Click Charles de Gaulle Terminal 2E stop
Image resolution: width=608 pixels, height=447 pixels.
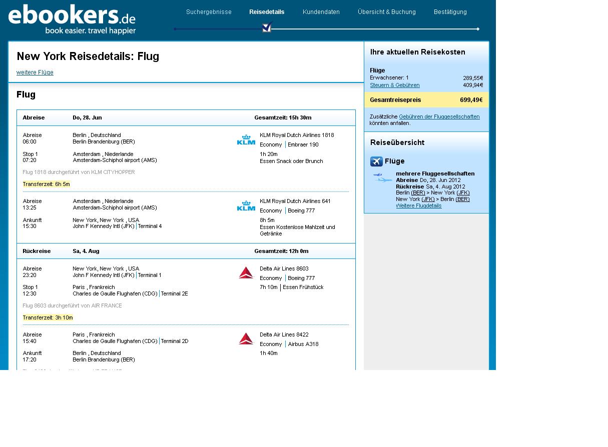tap(130, 293)
